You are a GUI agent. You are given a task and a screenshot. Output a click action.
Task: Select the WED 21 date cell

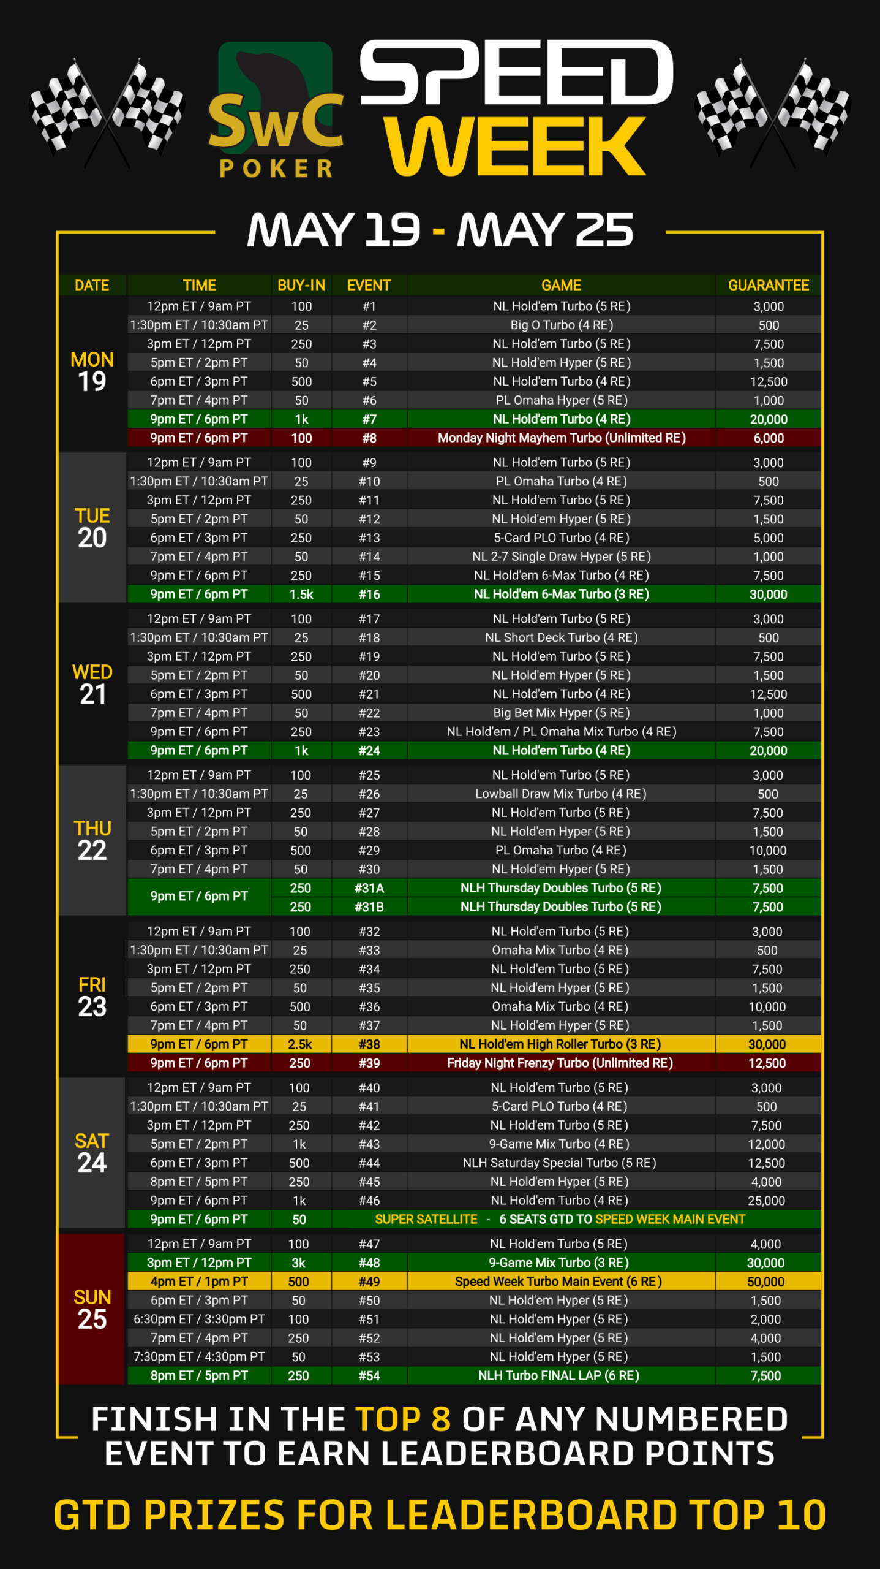(92, 684)
